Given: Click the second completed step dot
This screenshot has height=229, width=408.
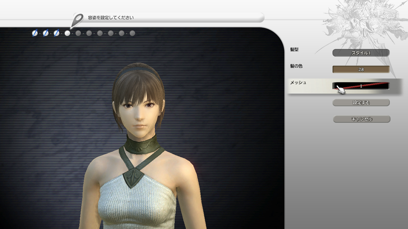Looking at the screenshot, I should pos(46,33).
